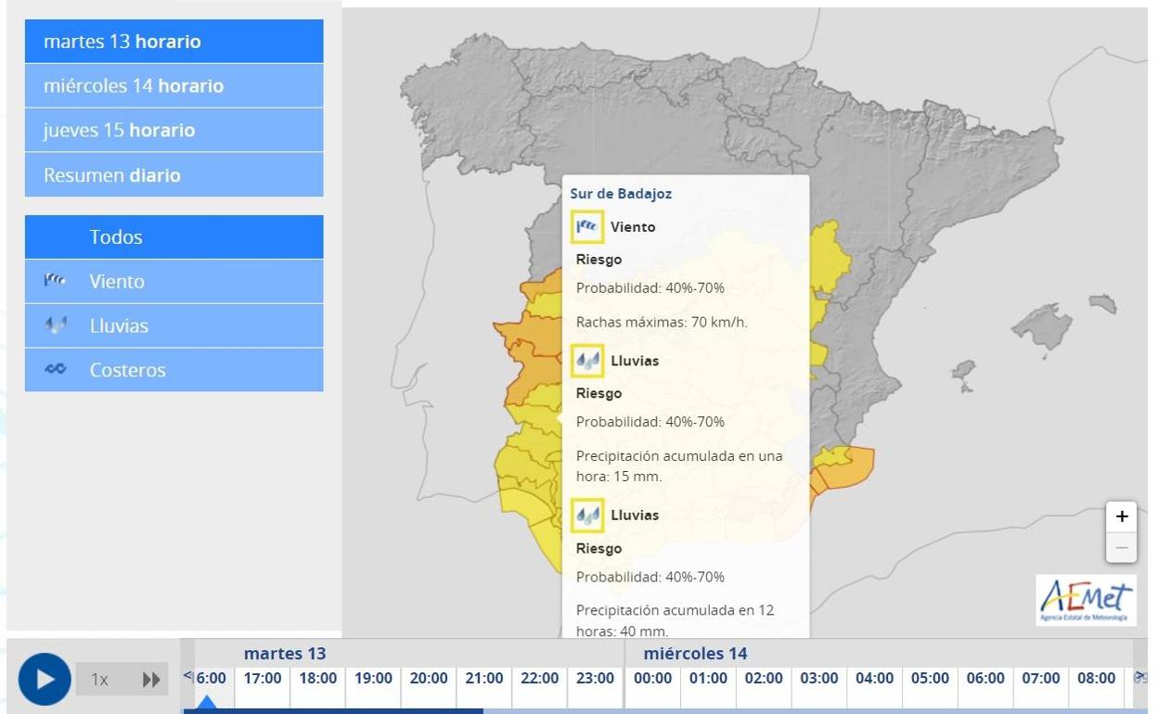Jump to 03:00 on miércoles 14 timeline
This screenshot has width=1158, height=714.
(818, 679)
